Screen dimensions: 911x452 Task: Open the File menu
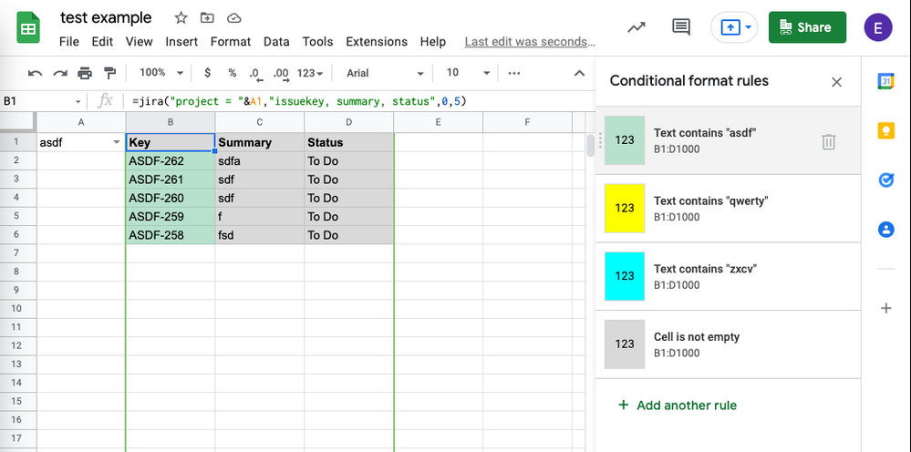(69, 42)
